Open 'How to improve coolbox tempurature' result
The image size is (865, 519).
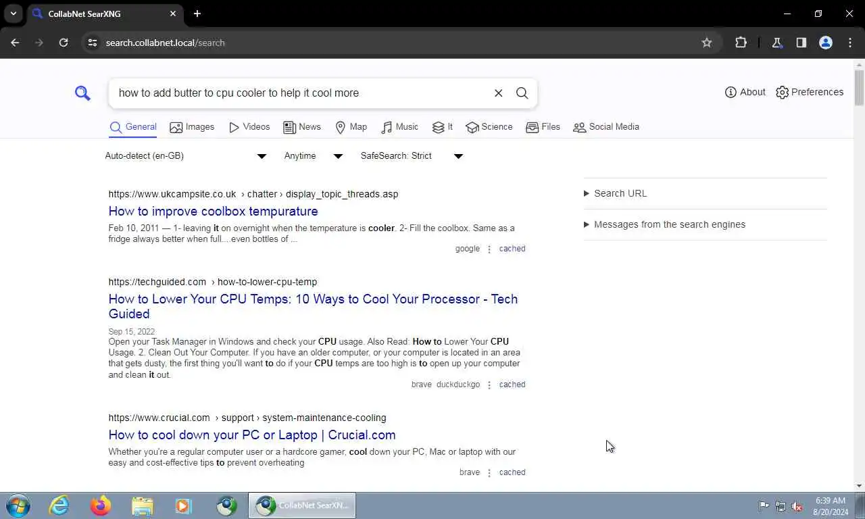pos(213,212)
